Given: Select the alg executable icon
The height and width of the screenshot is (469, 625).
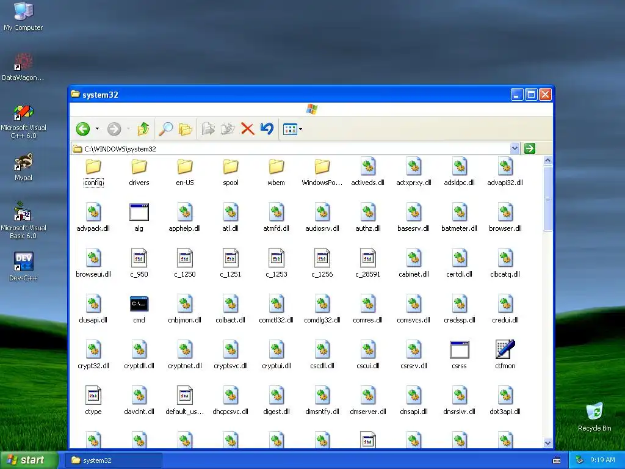Looking at the screenshot, I should (x=139, y=218).
